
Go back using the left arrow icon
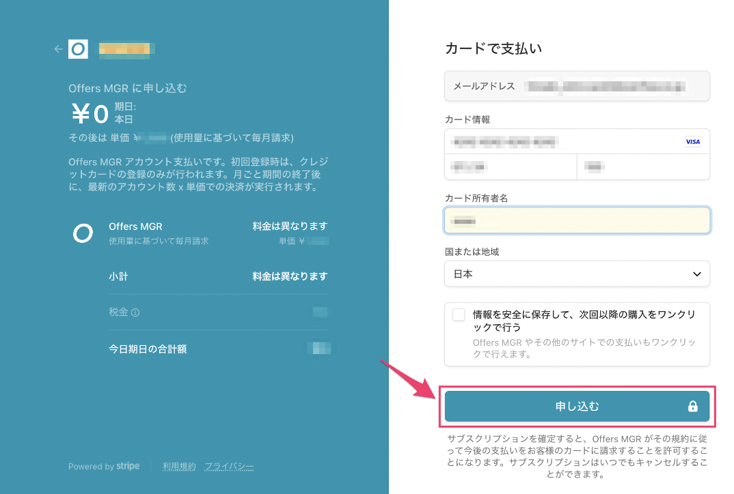(x=59, y=49)
